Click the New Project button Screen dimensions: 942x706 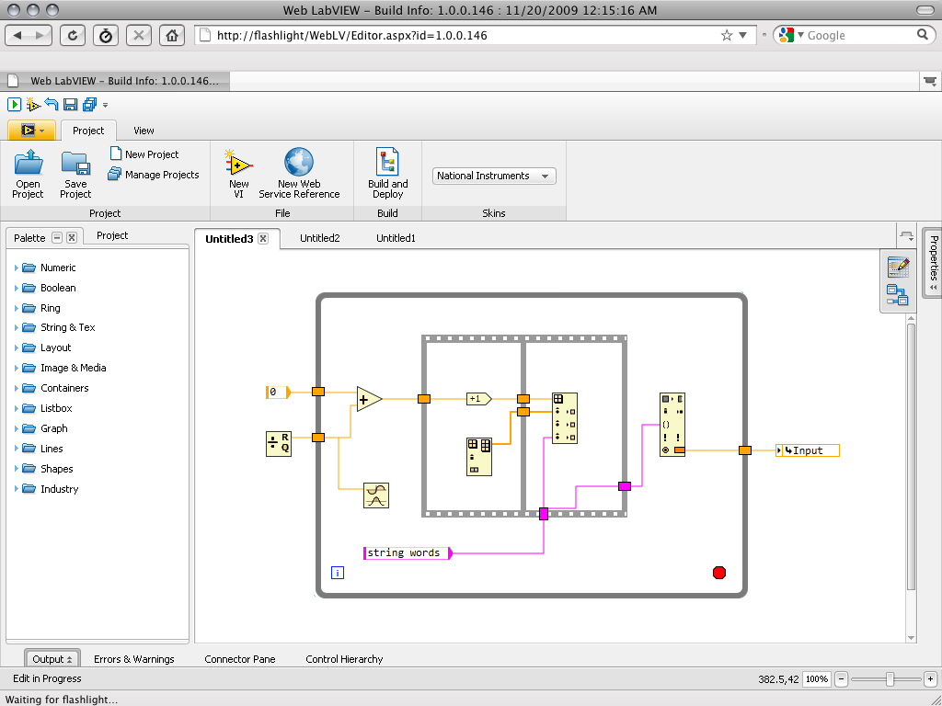pyautogui.click(x=144, y=154)
